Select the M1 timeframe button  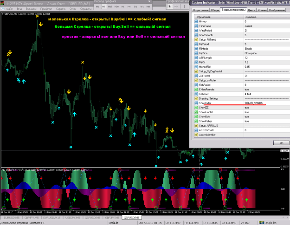97,6
